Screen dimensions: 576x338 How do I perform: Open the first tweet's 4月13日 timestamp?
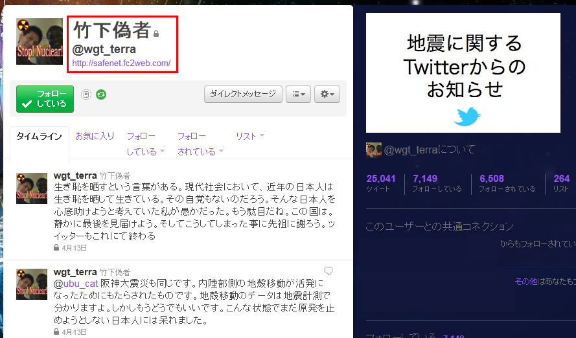(75, 248)
